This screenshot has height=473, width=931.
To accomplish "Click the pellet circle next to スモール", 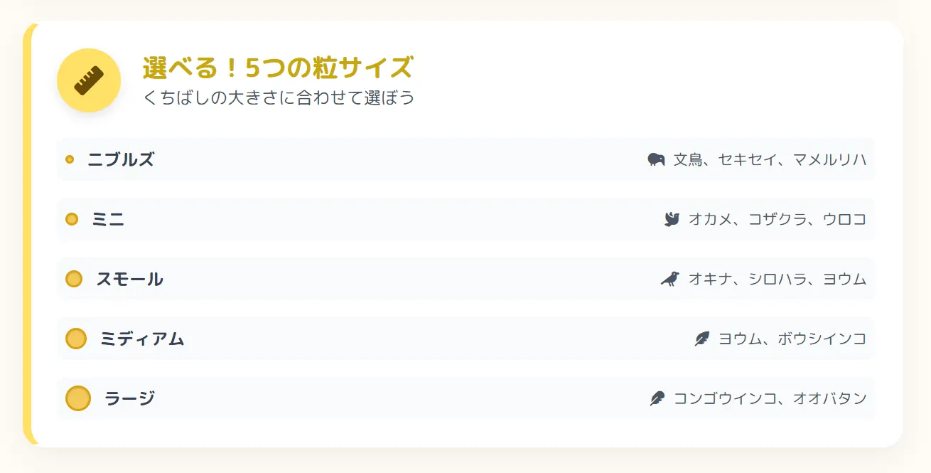I will pos(74,279).
